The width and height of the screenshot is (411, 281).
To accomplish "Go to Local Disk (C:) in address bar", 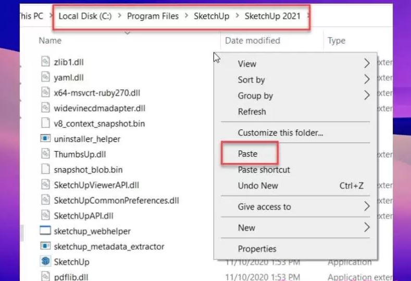I will coord(85,16).
